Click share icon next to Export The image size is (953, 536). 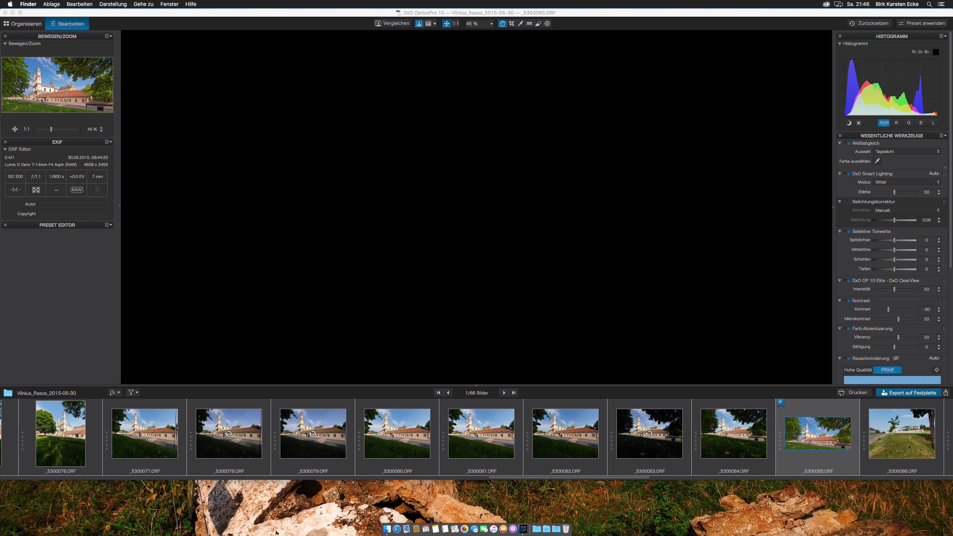(946, 393)
